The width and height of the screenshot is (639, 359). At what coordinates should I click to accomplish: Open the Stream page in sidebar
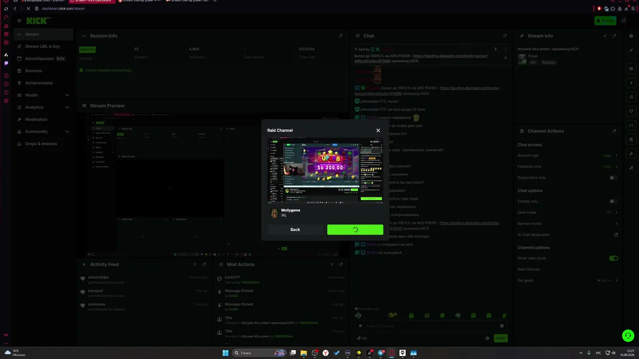tap(43, 34)
